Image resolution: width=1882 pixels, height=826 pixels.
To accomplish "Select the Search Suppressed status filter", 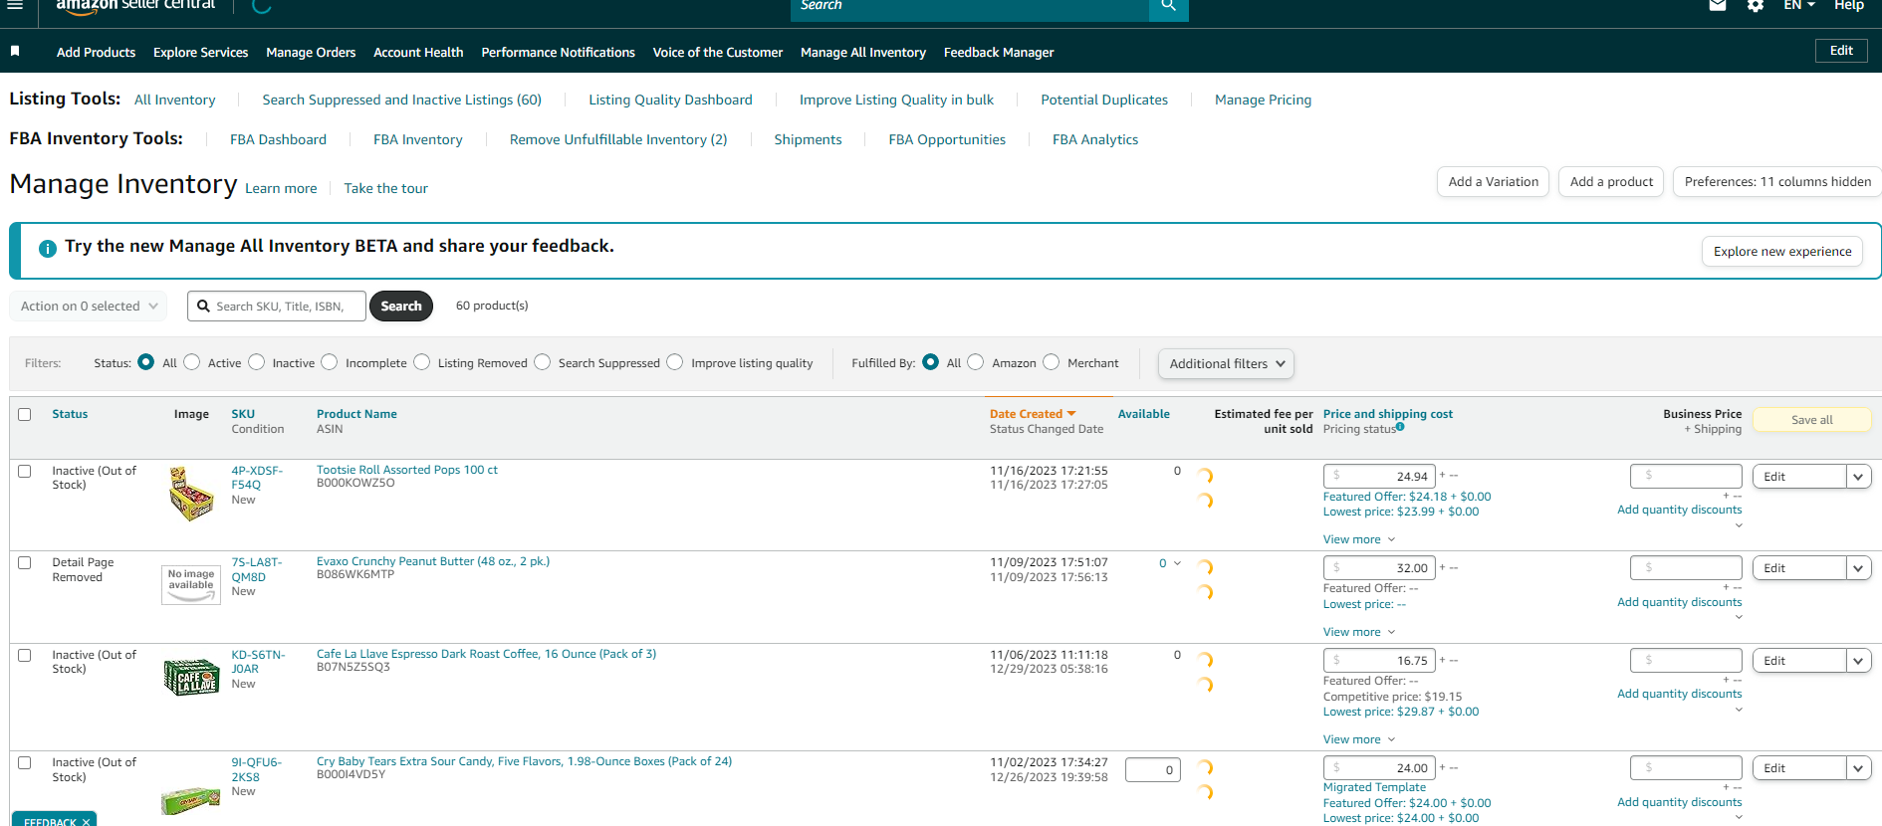I will point(543,362).
